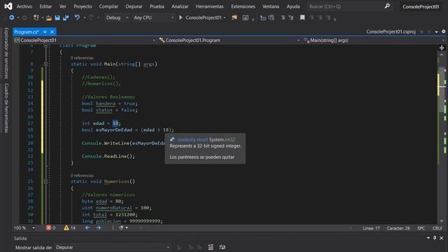Viewport: 448px width, 252px height.
Task: Pin the Salida output panel
Action: (x=435, y=238)
